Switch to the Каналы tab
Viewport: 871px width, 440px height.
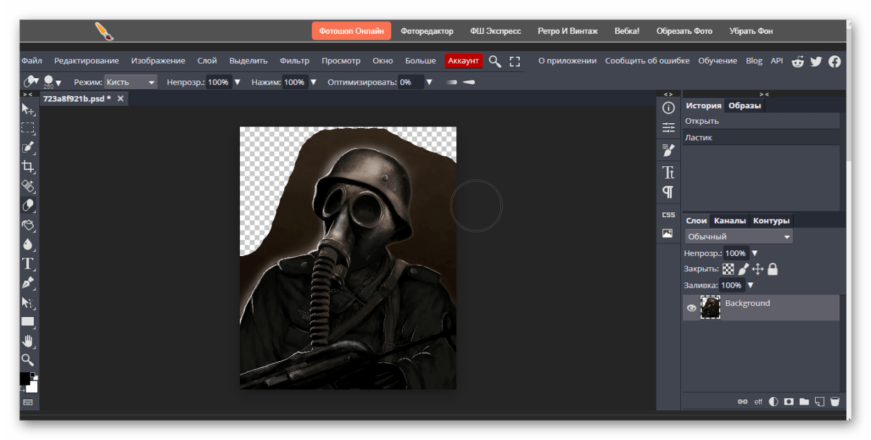coord(730,221)
